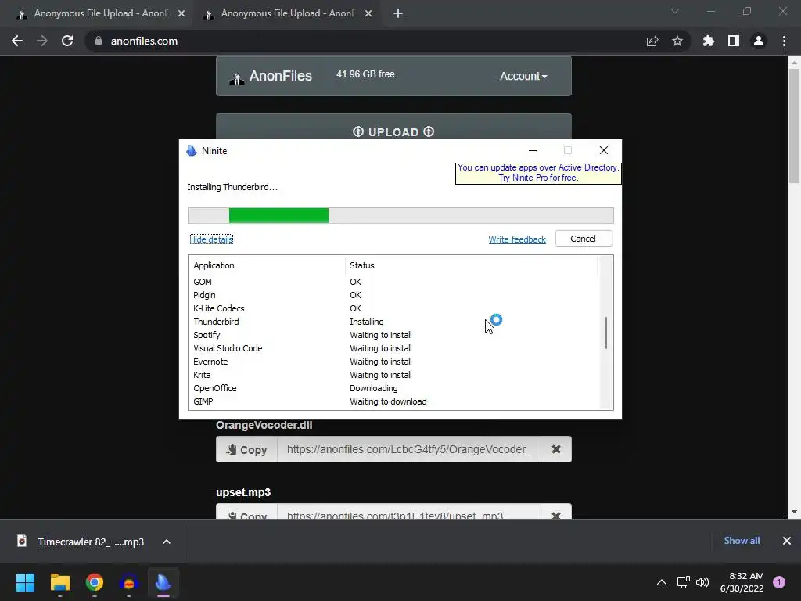The image size is (801, 601).
Task: Open the Chrome profile avatar
Action: pos(759,41)
